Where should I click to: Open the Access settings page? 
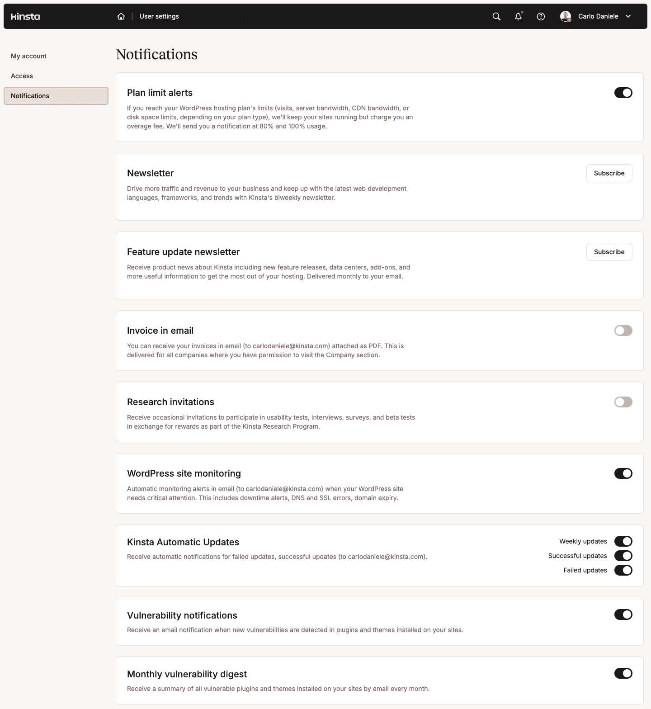pyautogui.click(x=22, y=76)
